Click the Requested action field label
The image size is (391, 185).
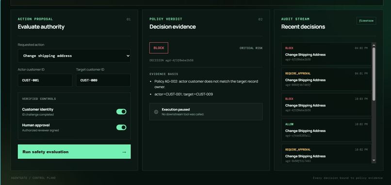point(31,45)
